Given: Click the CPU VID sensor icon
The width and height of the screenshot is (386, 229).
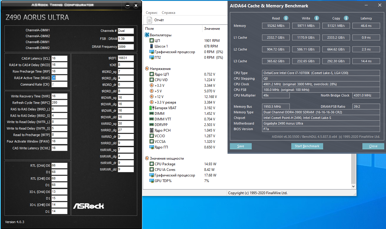Looking at the screenshot, I should (x=152, y=80).
